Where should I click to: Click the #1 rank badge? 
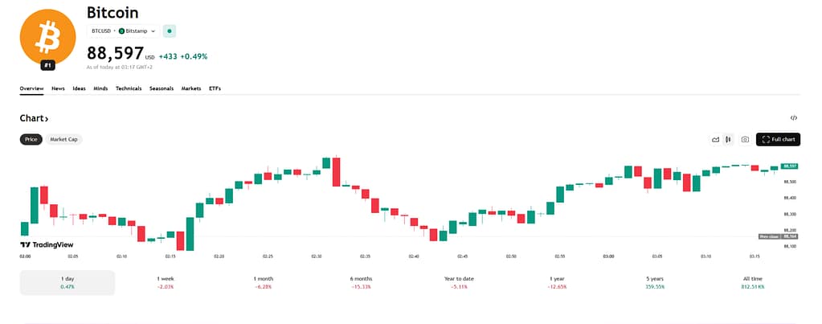47,65
